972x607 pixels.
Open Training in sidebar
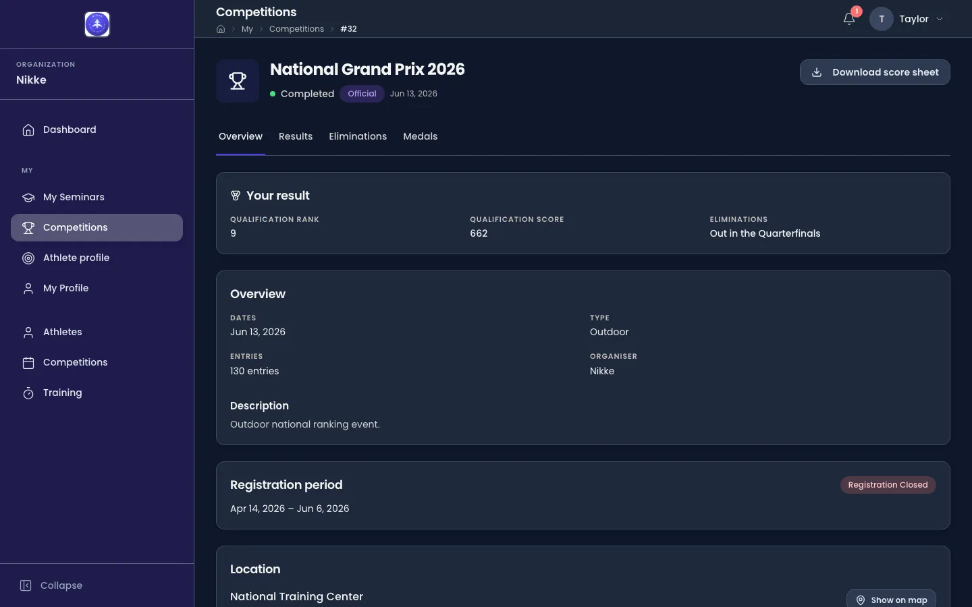point(97,393)
